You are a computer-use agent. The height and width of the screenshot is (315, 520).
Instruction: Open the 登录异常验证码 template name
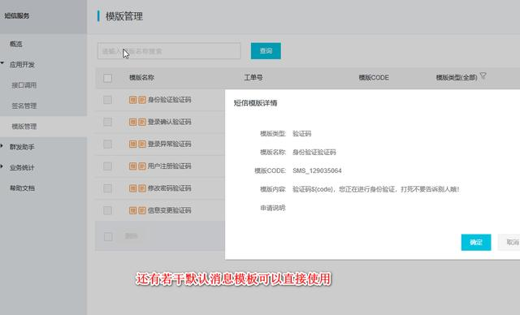(169, 144)
